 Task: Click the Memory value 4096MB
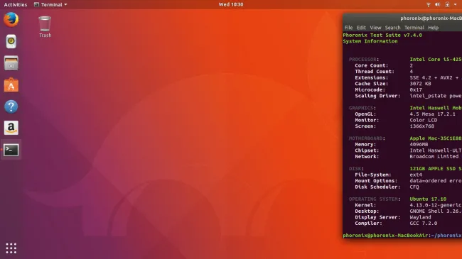pos(419,145)
